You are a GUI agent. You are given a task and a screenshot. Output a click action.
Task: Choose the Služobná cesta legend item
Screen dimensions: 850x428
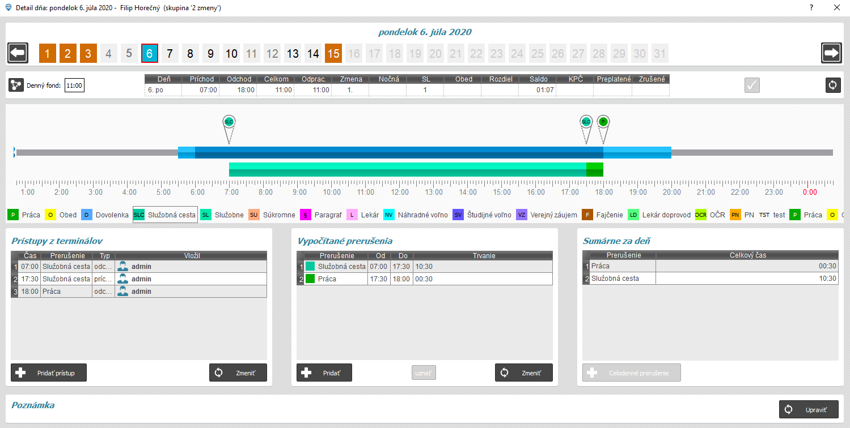(x=165, y=215)
